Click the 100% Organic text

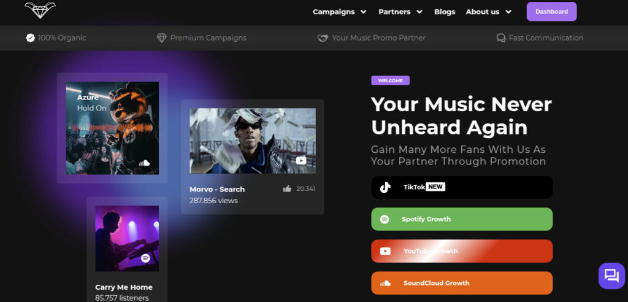62,38
